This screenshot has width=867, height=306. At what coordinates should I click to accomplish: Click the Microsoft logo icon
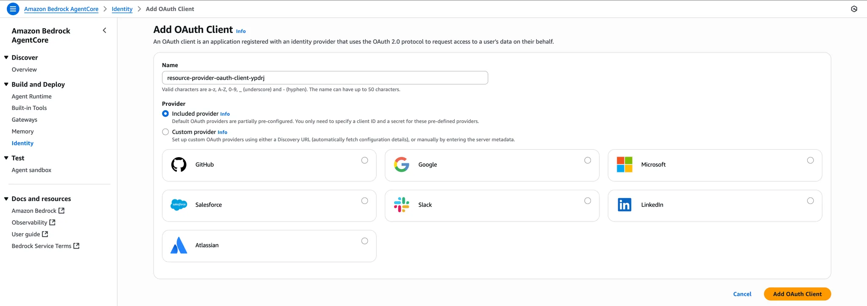[624, 164]
